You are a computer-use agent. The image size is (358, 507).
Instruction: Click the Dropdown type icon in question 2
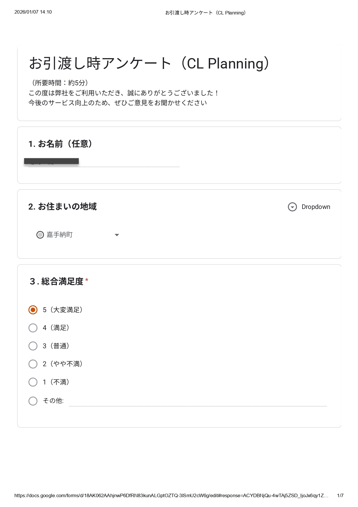pos(292,207)
